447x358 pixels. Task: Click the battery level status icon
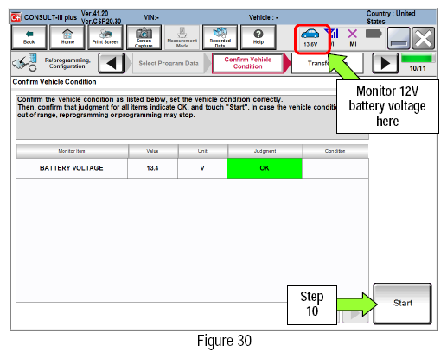click(x=374, y=35)
